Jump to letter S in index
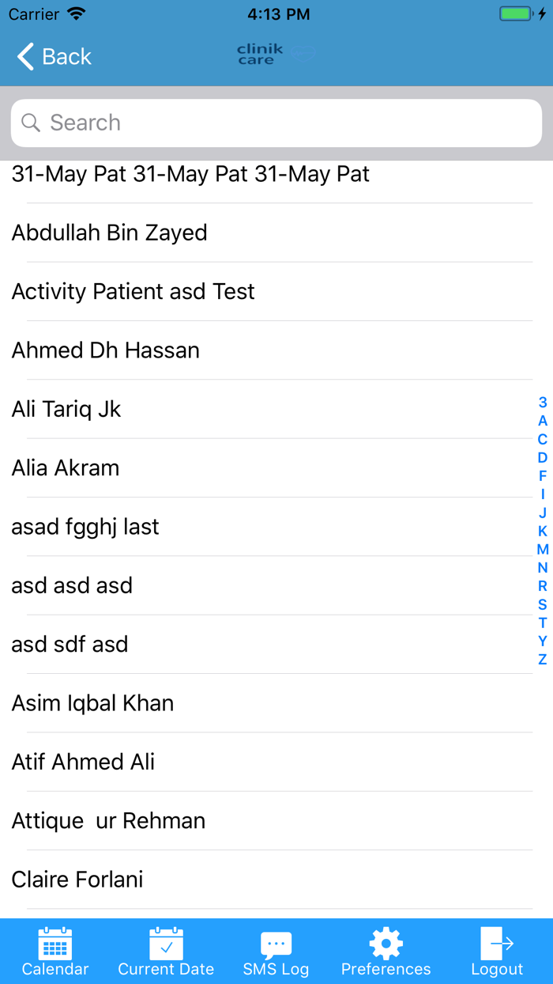This screenshot has width=553, height=984. point(543,604)
